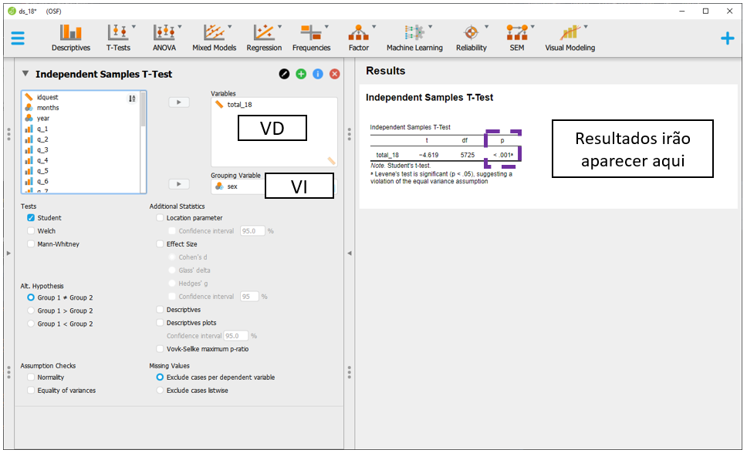747x453 pixels.
Task: Click the red remove analysis icon
Action: [x=334, y=74]
